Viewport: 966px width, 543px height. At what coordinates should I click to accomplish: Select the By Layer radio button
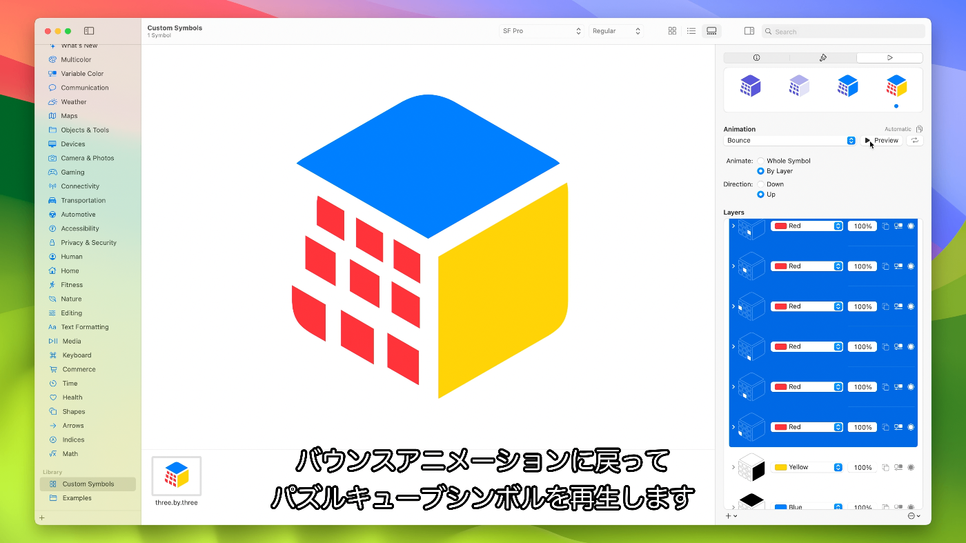(760, 171)
